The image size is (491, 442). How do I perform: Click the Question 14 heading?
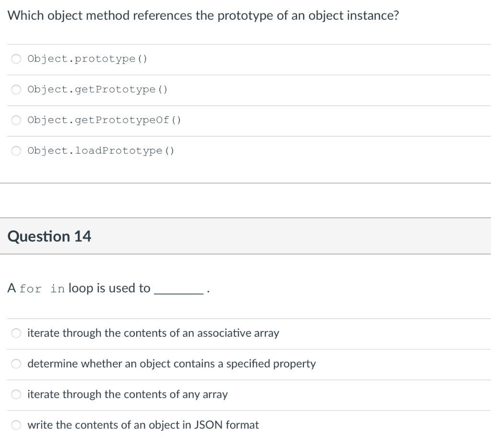pos(49,236)
